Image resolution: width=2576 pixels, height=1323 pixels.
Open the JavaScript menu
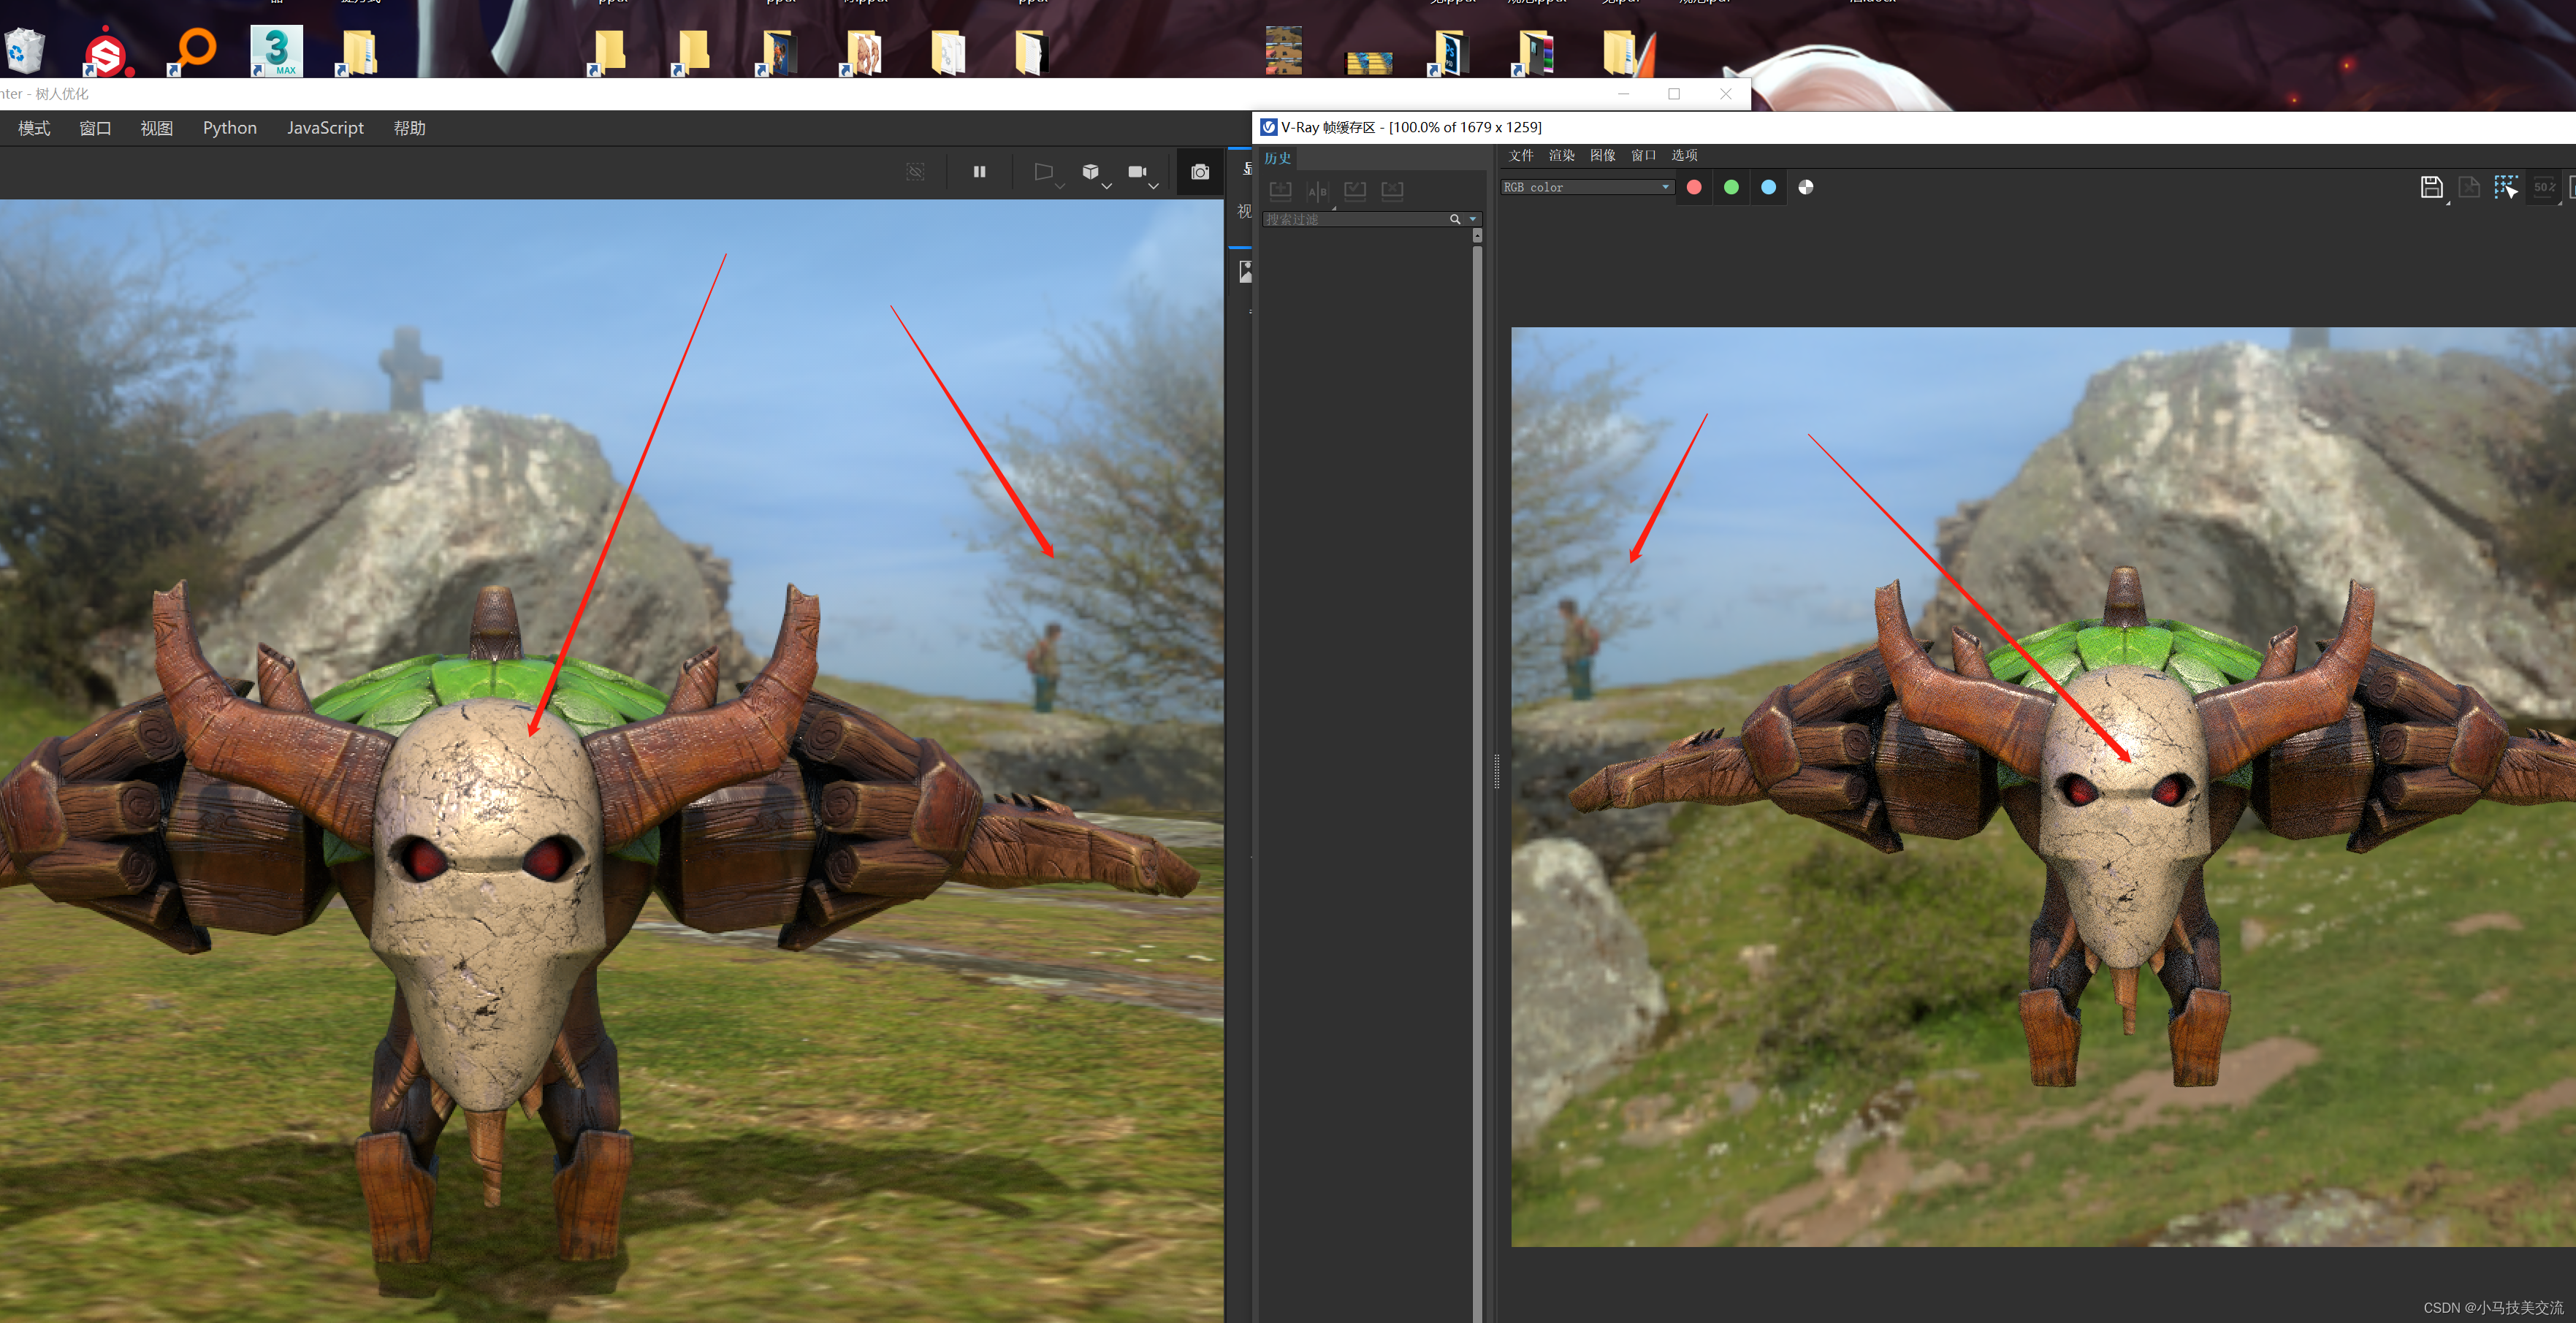pyautogui.click(x=325, y=128)
